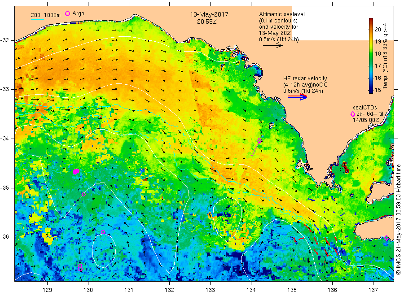Click the '-35' latitude axis label
The image size is (404, 296).
click(x=4, y=187)
